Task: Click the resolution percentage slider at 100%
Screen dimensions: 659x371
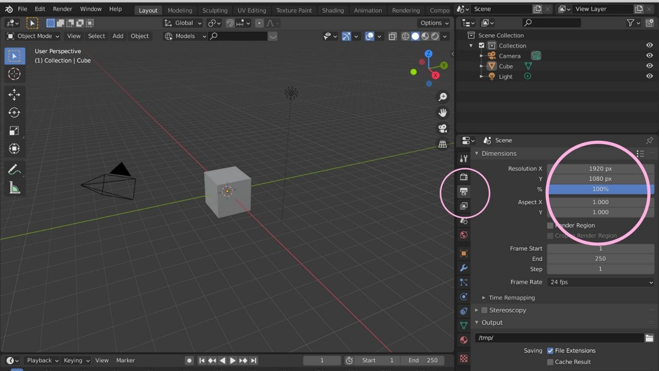Action: tap(600, 189)
